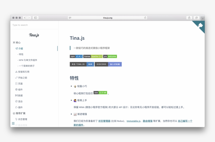
Task: Open 开始之前 page in sidebar
Action: tap(21, 78)
